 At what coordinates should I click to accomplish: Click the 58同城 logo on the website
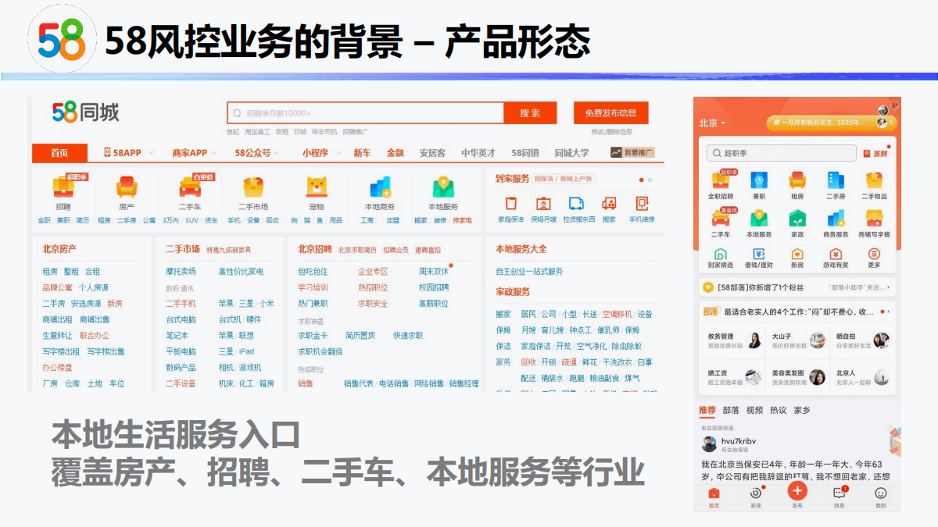86,112
